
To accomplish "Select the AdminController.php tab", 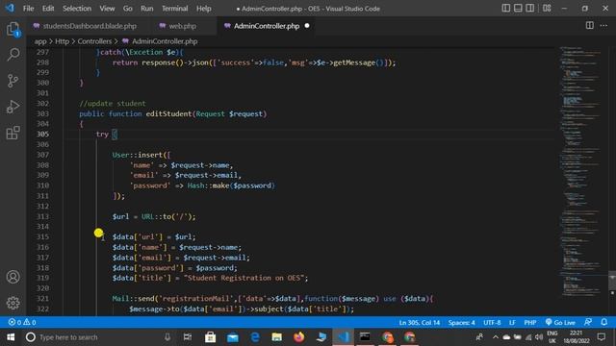I will pyautogui.click(x=267, y=26).
